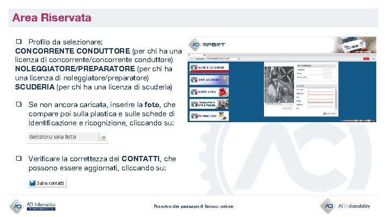
Task: Open FORMAZIONE menu button
Action: [209, 116]
